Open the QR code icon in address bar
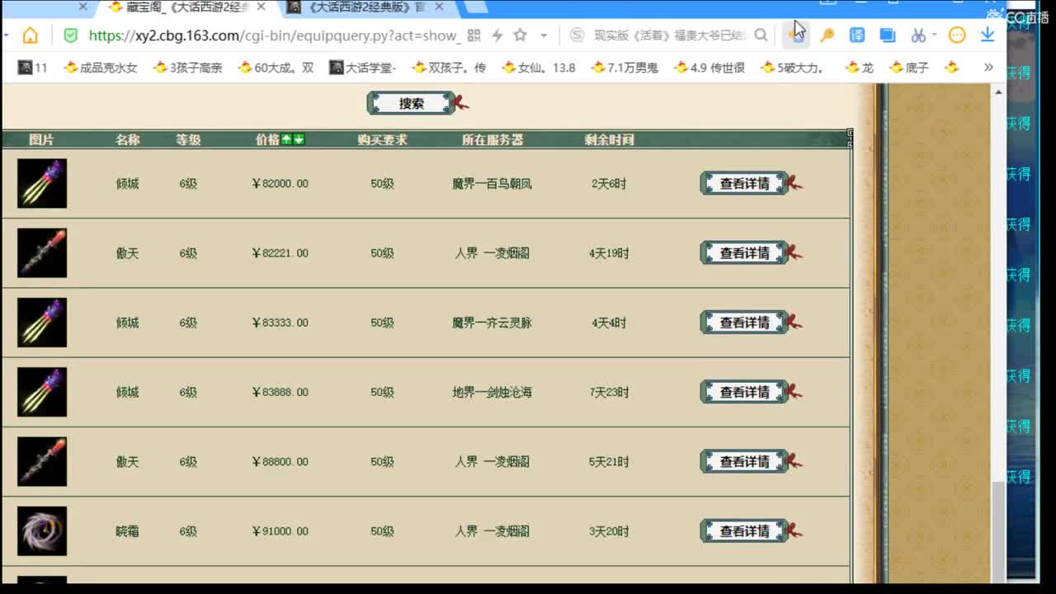Screen dimensions: 1056x594 (474, 35)
